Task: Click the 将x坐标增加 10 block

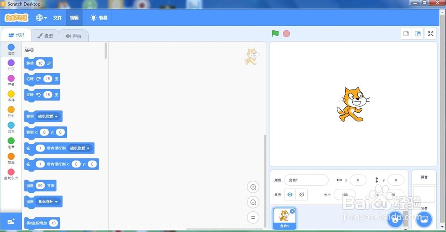Action: coord(42,223)
